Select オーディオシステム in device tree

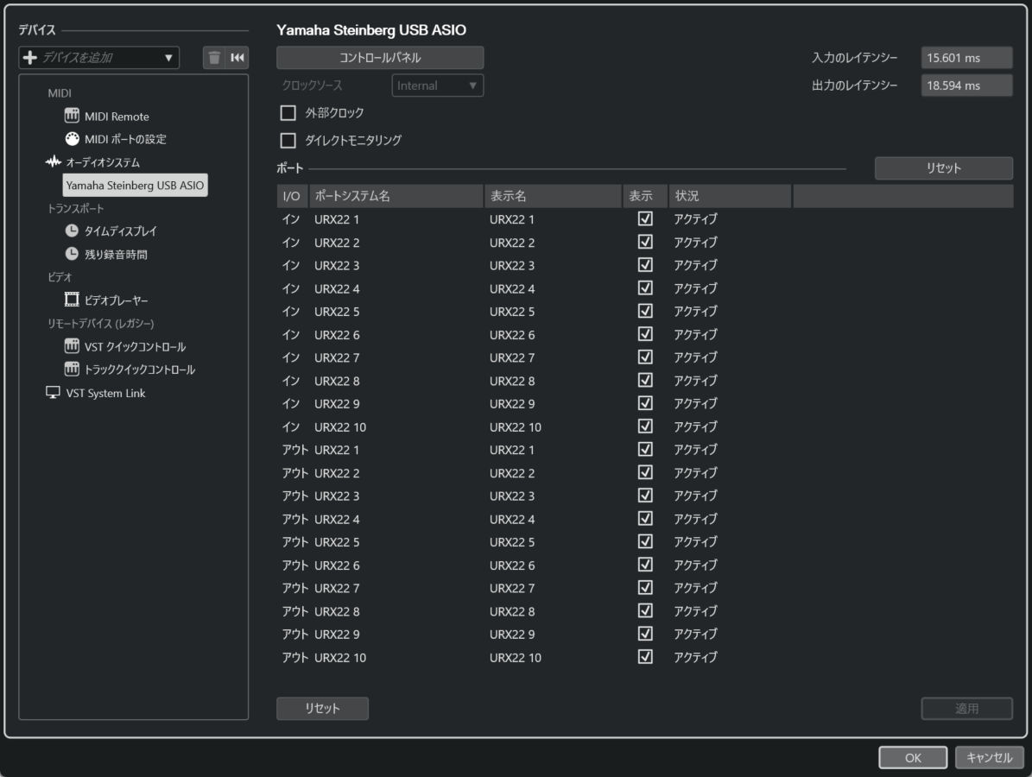[x=103, y=161]
